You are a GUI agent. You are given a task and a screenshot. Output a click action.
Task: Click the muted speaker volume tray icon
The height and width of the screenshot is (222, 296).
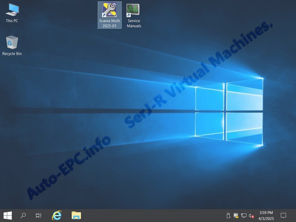(x=251, y=216)
